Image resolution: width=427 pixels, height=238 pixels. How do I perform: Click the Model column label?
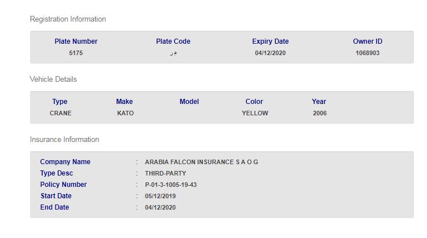point(189,102)
